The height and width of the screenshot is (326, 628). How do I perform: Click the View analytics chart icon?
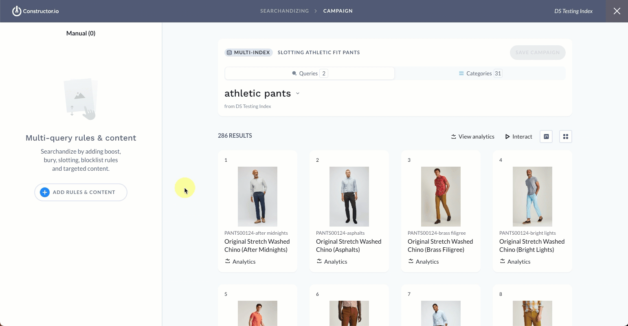(x=454, y=137)
